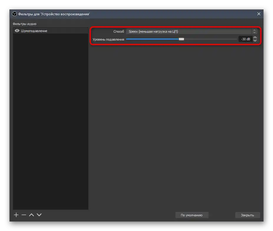Image resolution: width=273 pixels, height=231 pixels.
Task: Toggle visibility of Шумоподавление filter
Action: tap(17, 31)
